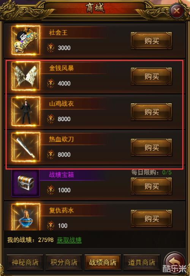190x276 pixels.
Task: Click the 社会王 item icon
Action: (26, 40)
